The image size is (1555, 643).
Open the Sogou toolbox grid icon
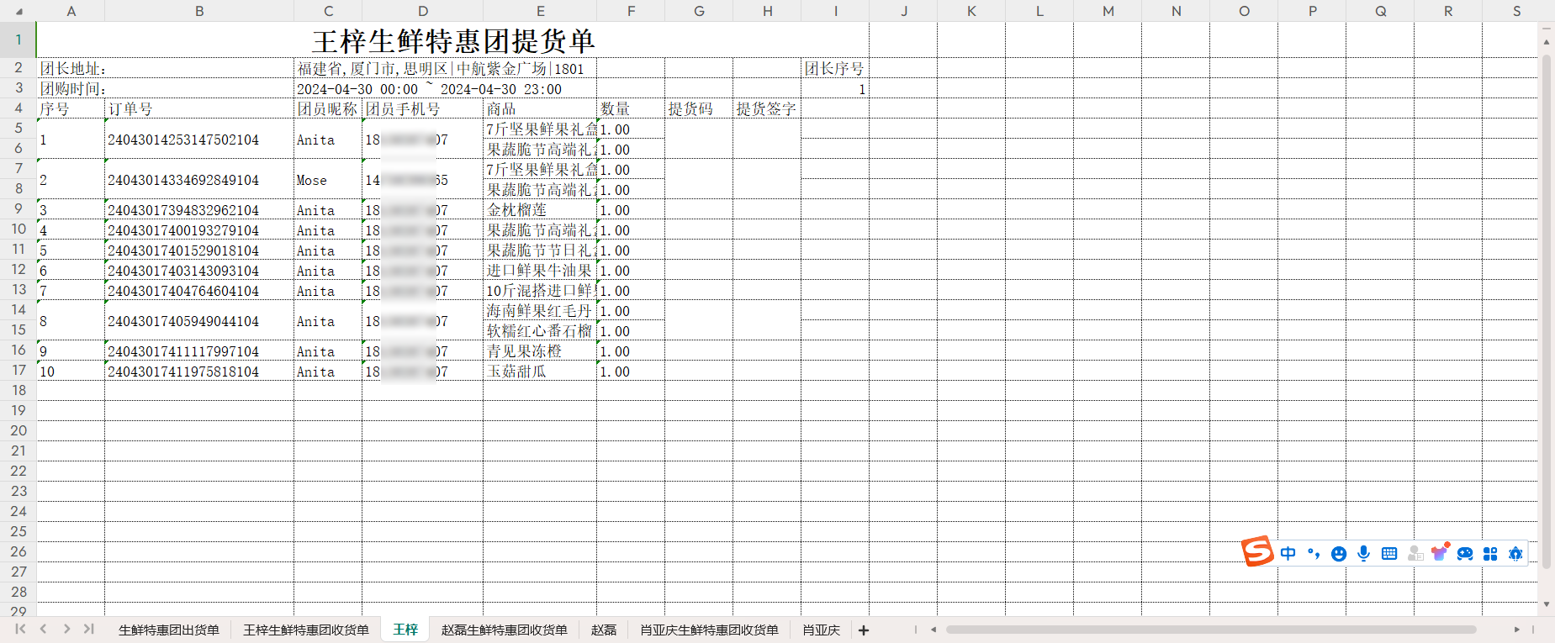click(x=1490, y=553)
